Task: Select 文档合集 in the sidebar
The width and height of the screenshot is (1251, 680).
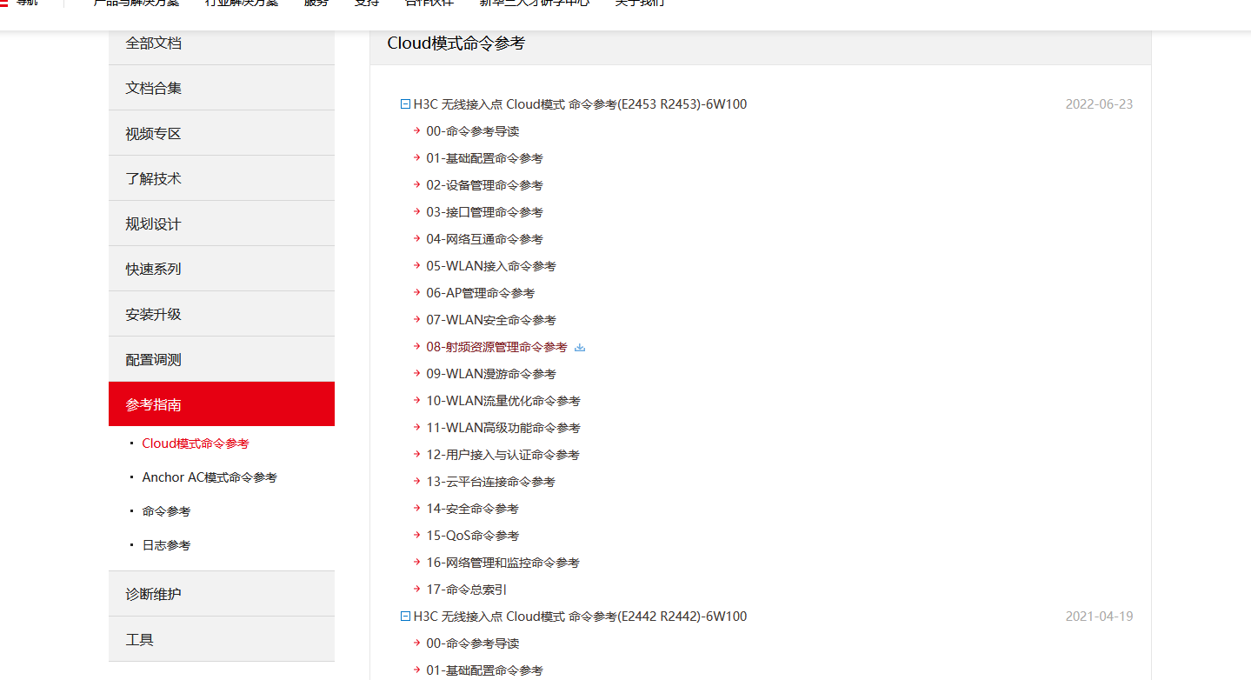Action: coord(222,88)
